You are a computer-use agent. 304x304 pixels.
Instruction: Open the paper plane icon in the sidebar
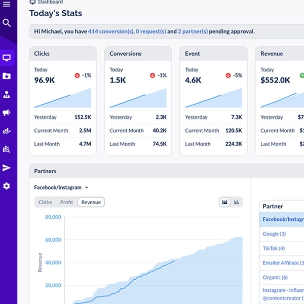pyautogui.click(x=7, y=168)
